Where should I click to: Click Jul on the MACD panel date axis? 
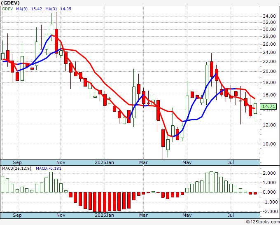coord(231,215)
